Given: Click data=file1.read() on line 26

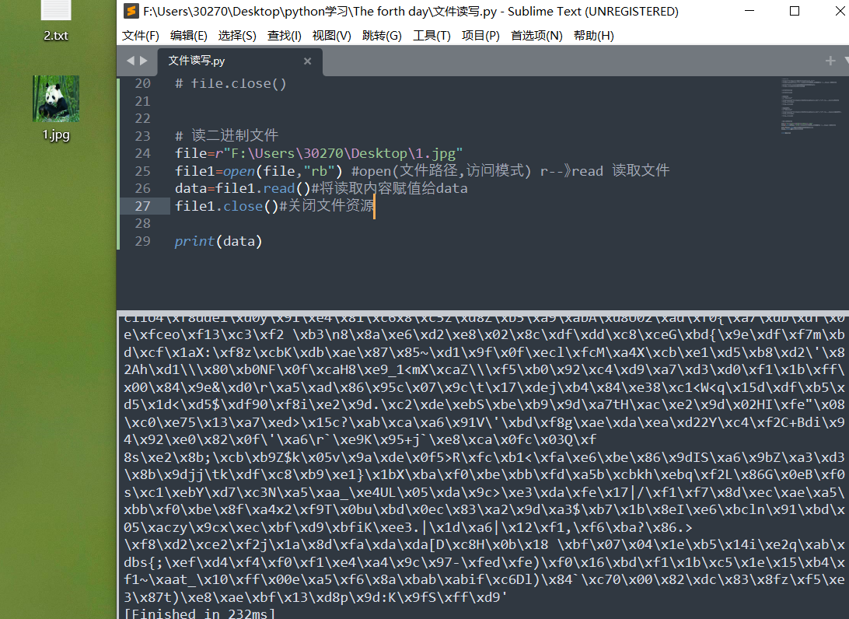Looking at the screenshot, I should pyautogui.click(x=243, y=188).
